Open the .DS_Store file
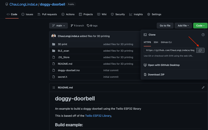The height and width of the screenshot is (130, 208). pos(63,57)
